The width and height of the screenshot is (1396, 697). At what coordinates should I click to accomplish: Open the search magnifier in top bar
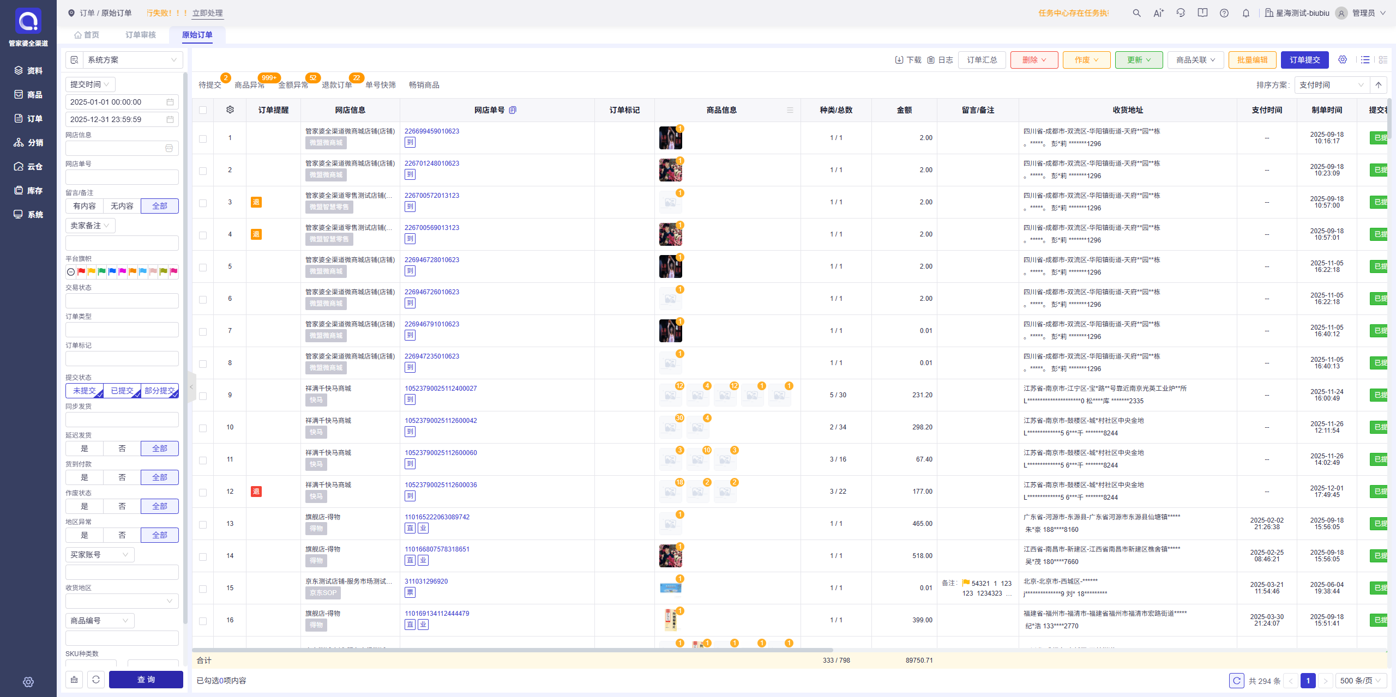click(x=1136, y=13)
